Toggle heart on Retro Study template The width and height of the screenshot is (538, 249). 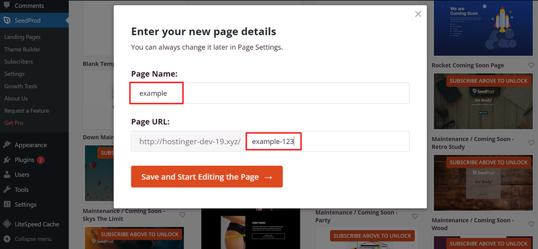click(x=531, y=143)
